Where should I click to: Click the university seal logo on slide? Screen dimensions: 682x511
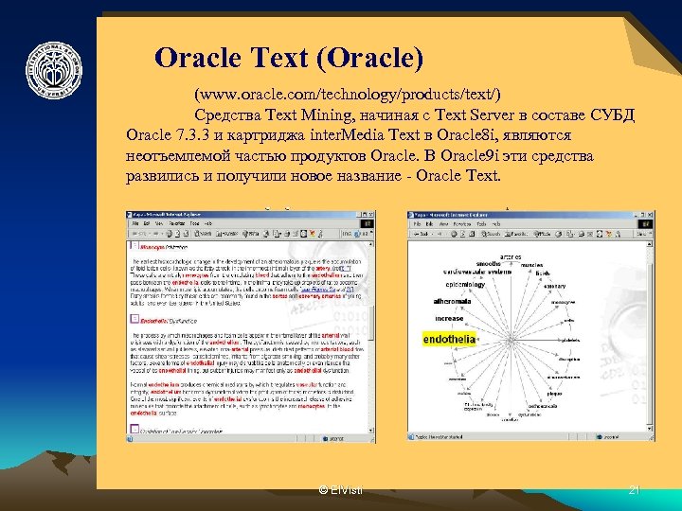(54, 70)
